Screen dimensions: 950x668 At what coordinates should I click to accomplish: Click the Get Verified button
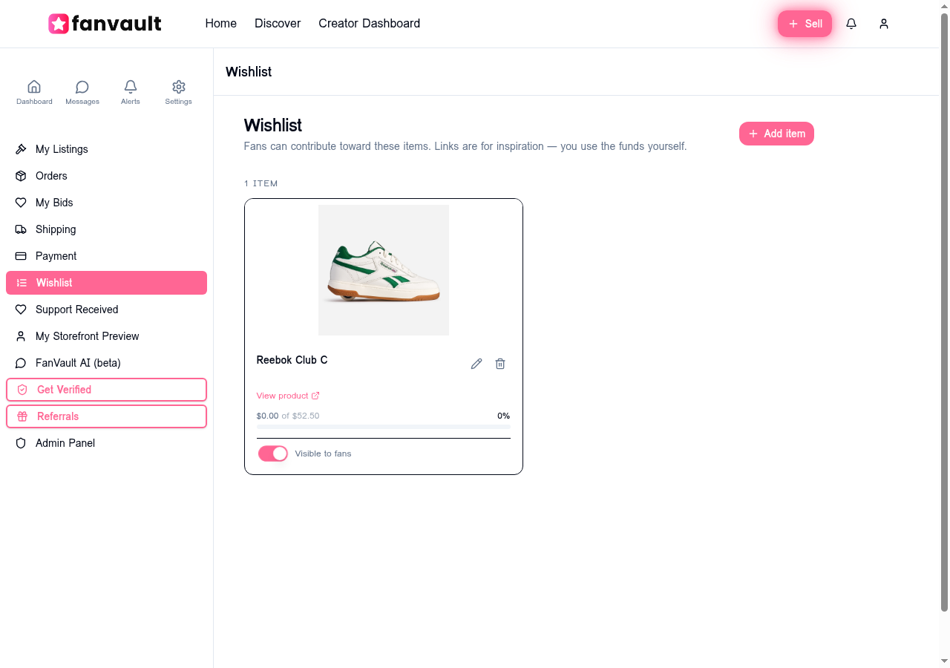tap(106, 389)
